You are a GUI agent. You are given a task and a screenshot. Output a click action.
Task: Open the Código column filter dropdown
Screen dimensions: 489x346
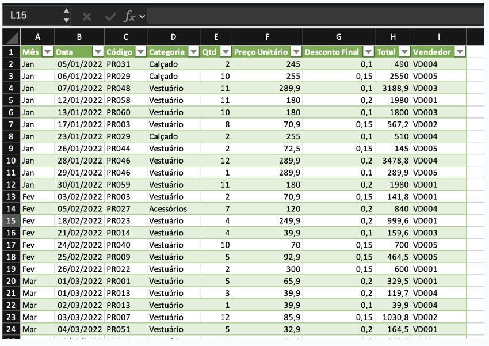[141, 52]
